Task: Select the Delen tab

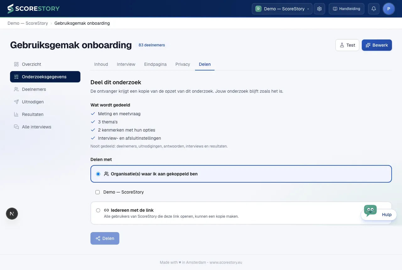Action: [x=205, y=64]
